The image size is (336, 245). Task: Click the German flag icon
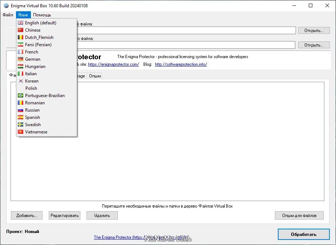[x=21, y=59]
